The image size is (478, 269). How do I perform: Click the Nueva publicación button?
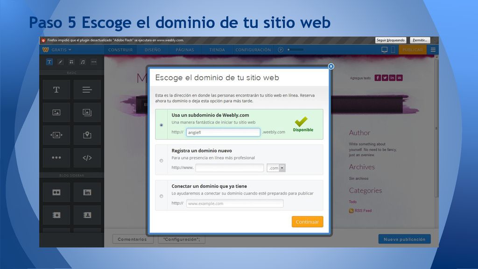pos(405,239)
